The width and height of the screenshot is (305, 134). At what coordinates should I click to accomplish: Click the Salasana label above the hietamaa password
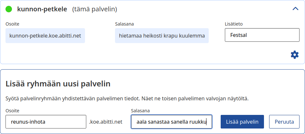pyautogui.click(x=124, y=24)
